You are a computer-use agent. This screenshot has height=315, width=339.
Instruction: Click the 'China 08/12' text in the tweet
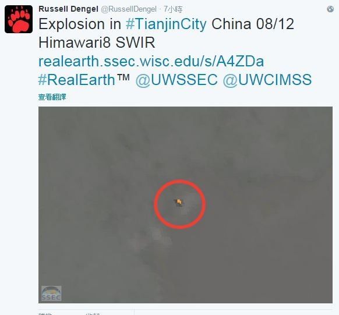253,24
